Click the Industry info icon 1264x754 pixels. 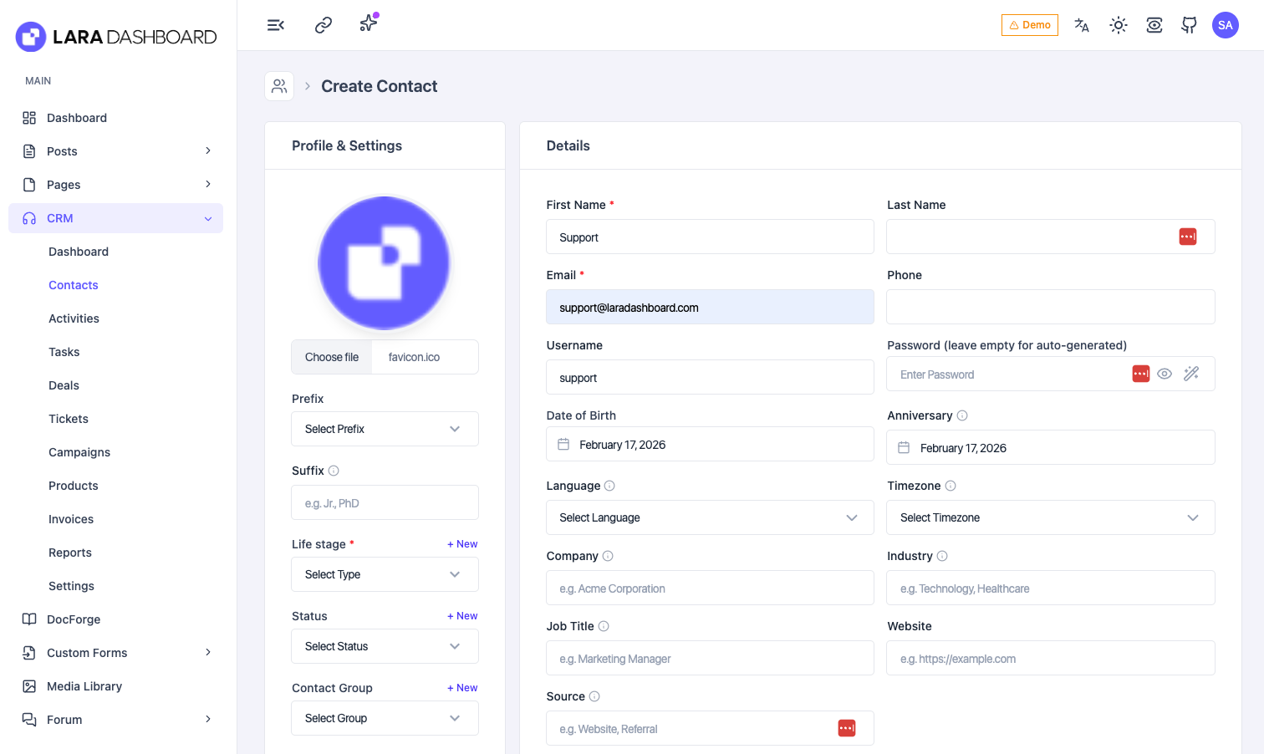point(942,556)
